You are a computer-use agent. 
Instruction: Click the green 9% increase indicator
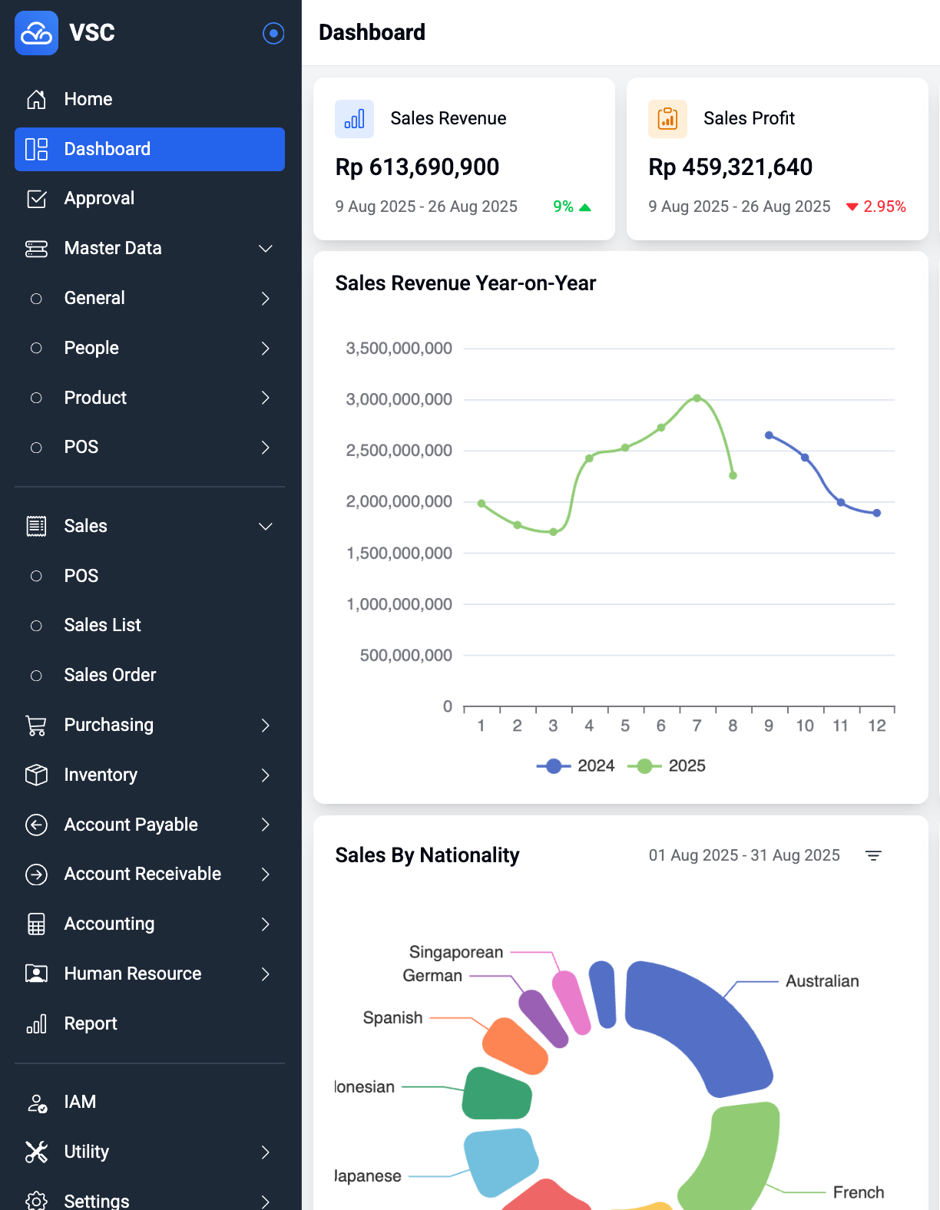(x=572, y=207)
